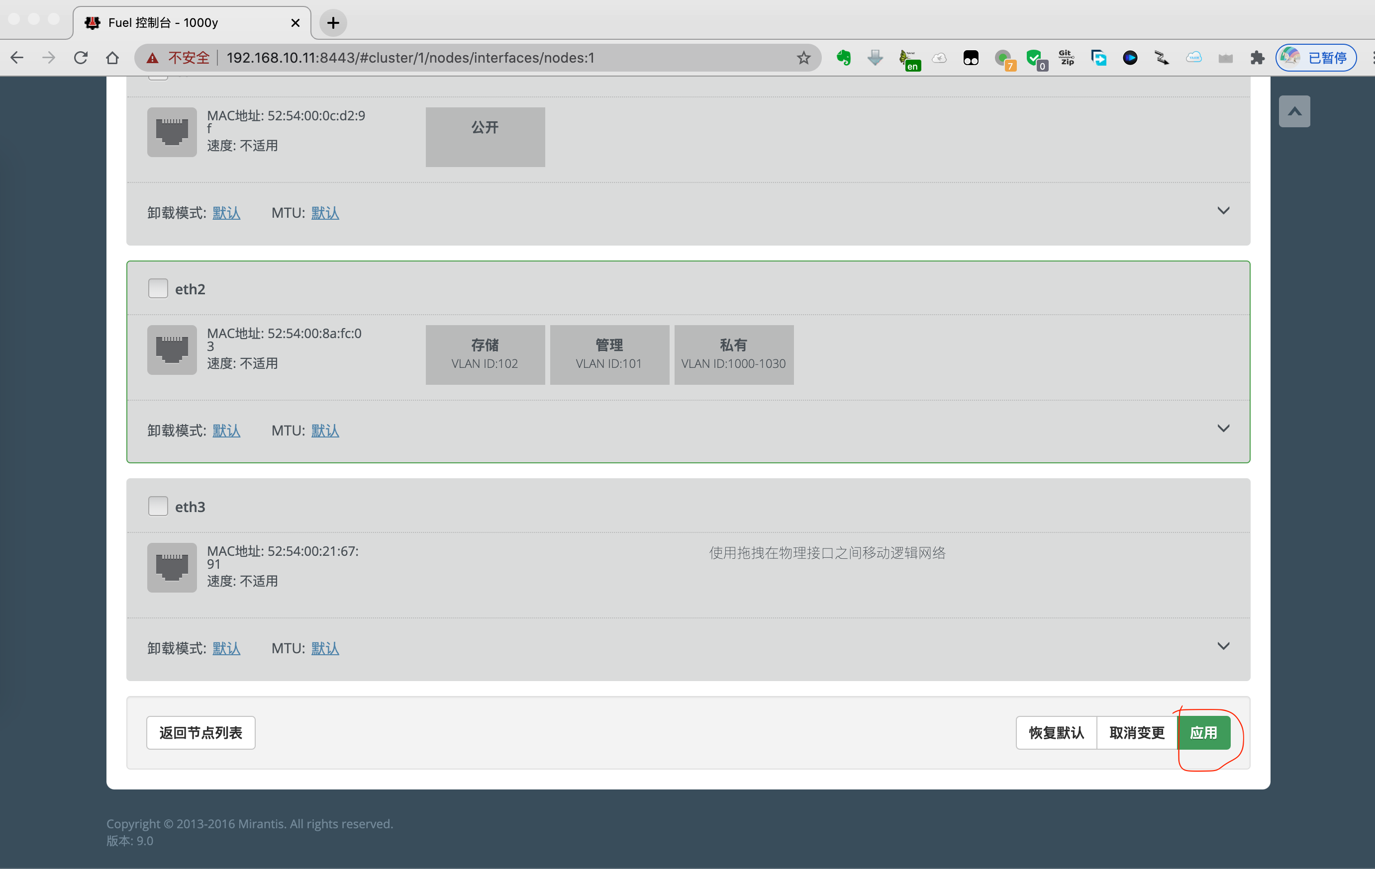This screenshot has height=869, width=1375.
Task: Open the green checkmark extension with badge 0
Action: coord(1036,59)
